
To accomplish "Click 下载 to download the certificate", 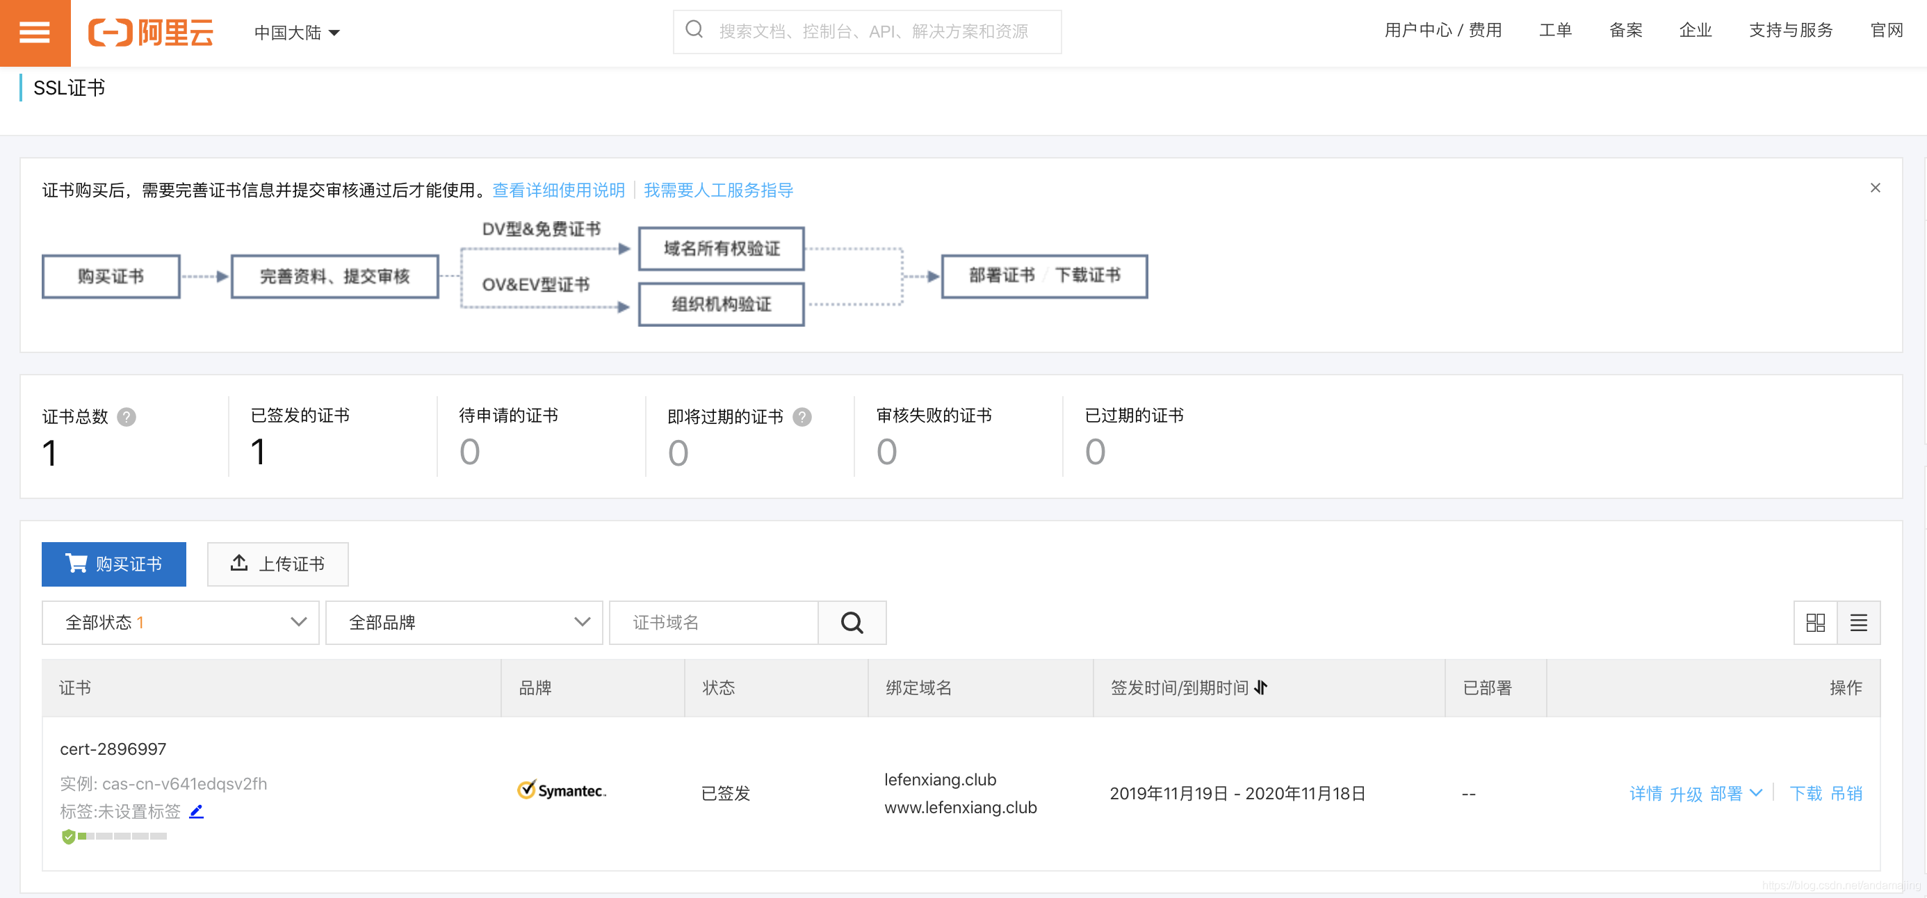I will pyautogui.click(x=1807, y=793).
